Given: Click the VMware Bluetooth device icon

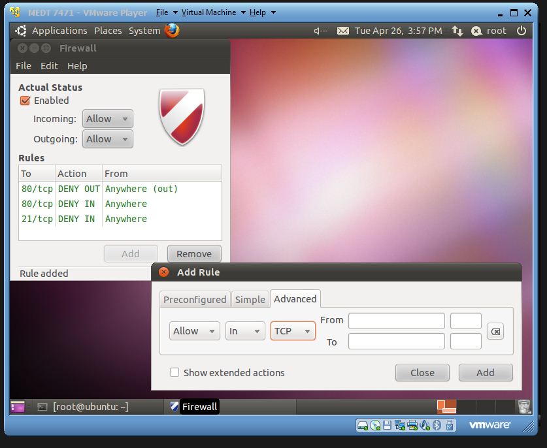Looking at the screenshot, I should click(437, 425).
